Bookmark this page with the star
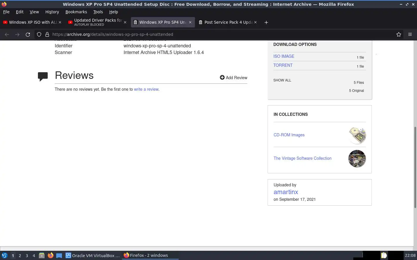417x260 pixels. tap(399, 34)
